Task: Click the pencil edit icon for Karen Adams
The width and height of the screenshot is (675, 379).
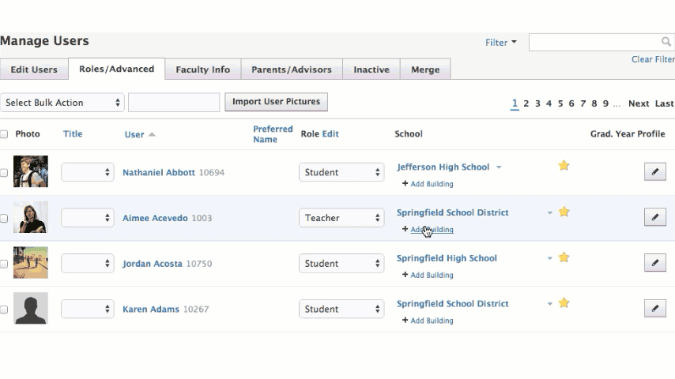Action: point(654,309)
